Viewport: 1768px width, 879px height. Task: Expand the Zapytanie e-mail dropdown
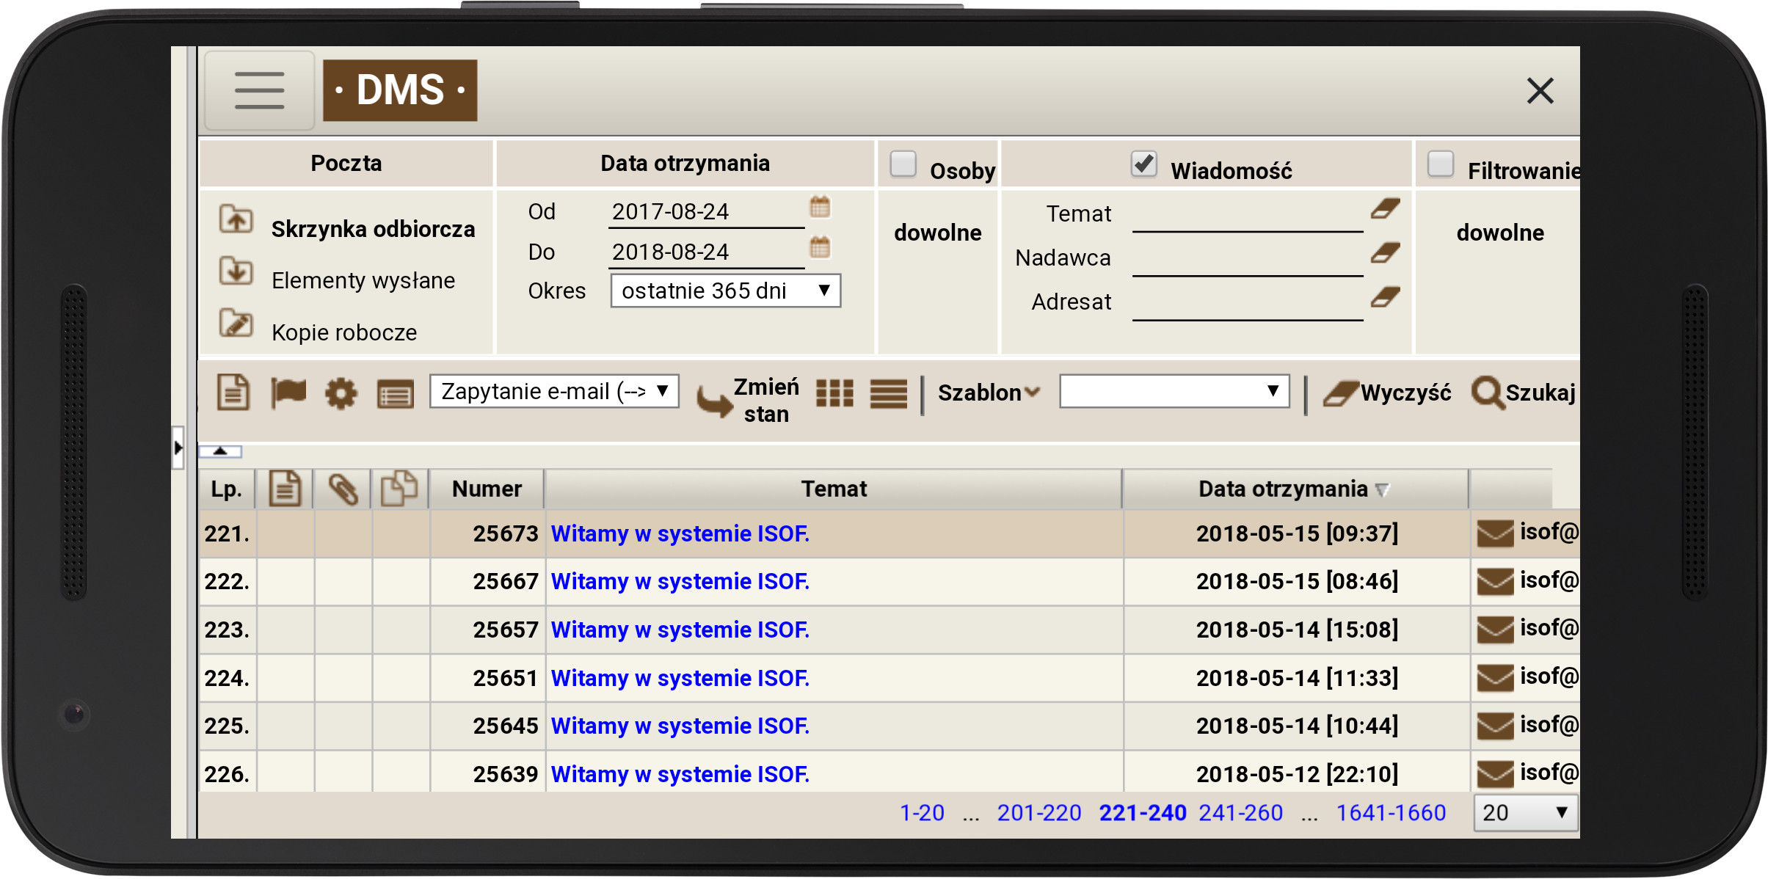(554, 391)
